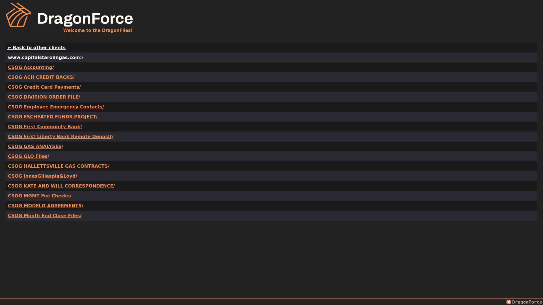Open CSOG ACH CREDIT BACKS folder

pyautogui.click(x=41, y=77)
